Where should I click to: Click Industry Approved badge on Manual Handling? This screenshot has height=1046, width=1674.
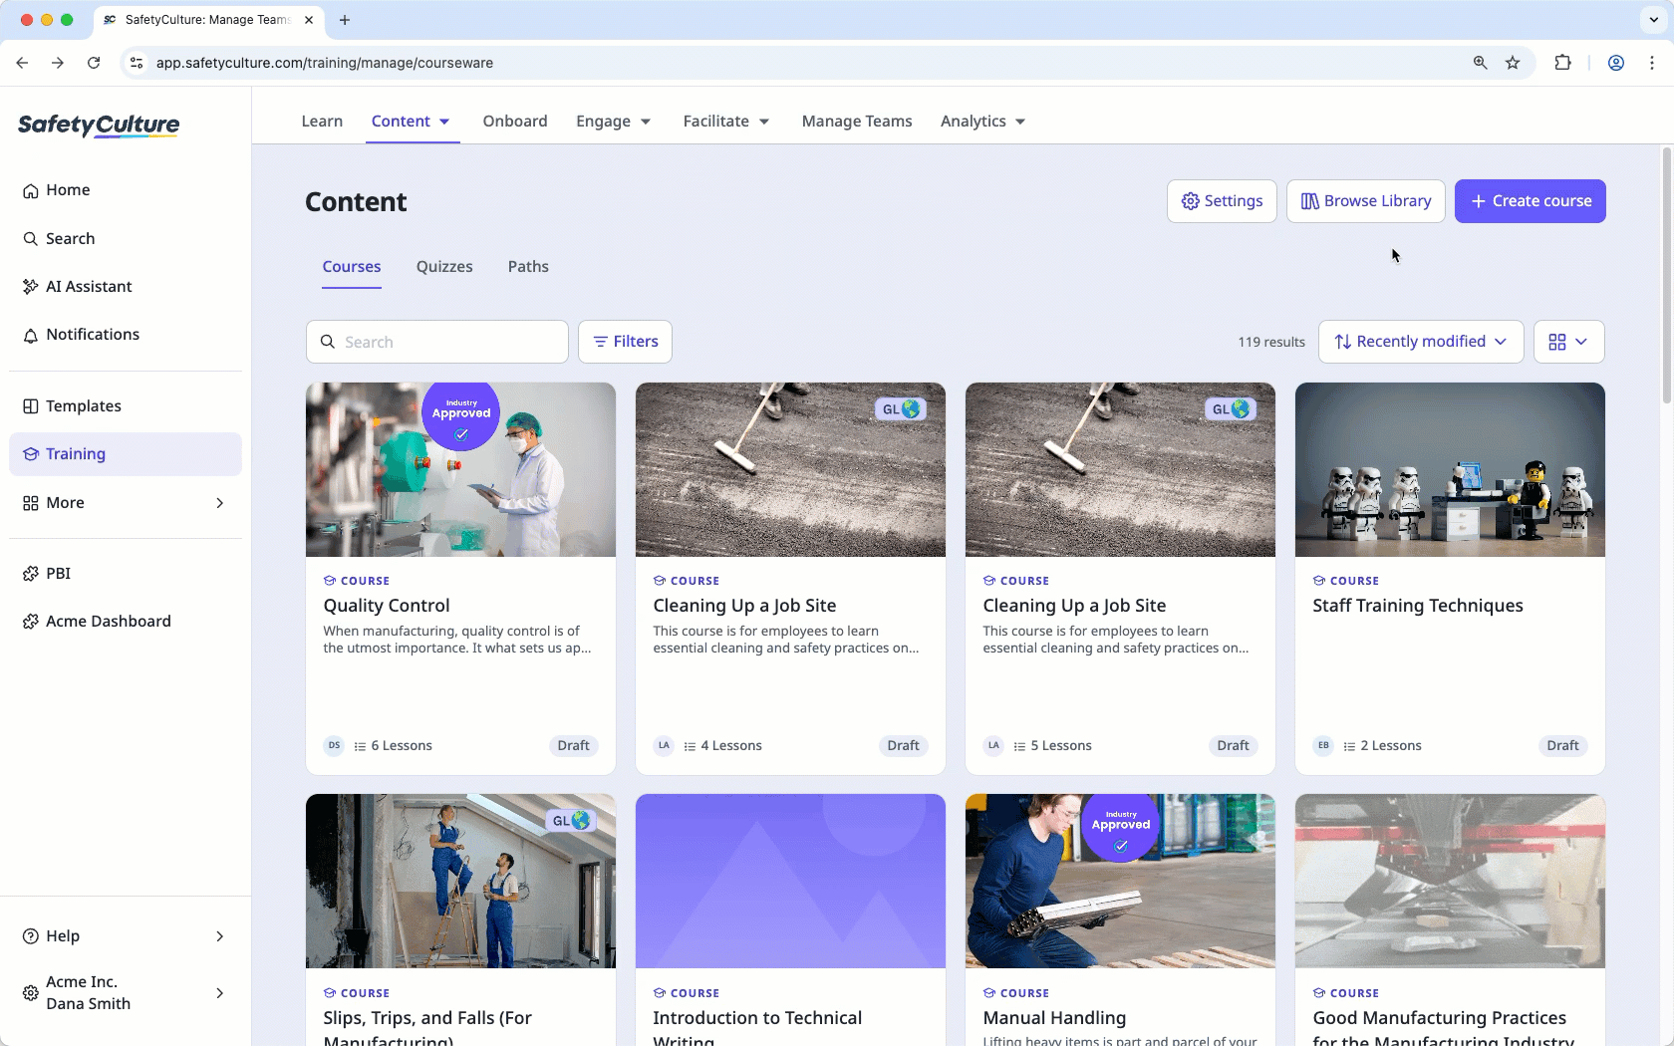click(x=1121, y=827)
